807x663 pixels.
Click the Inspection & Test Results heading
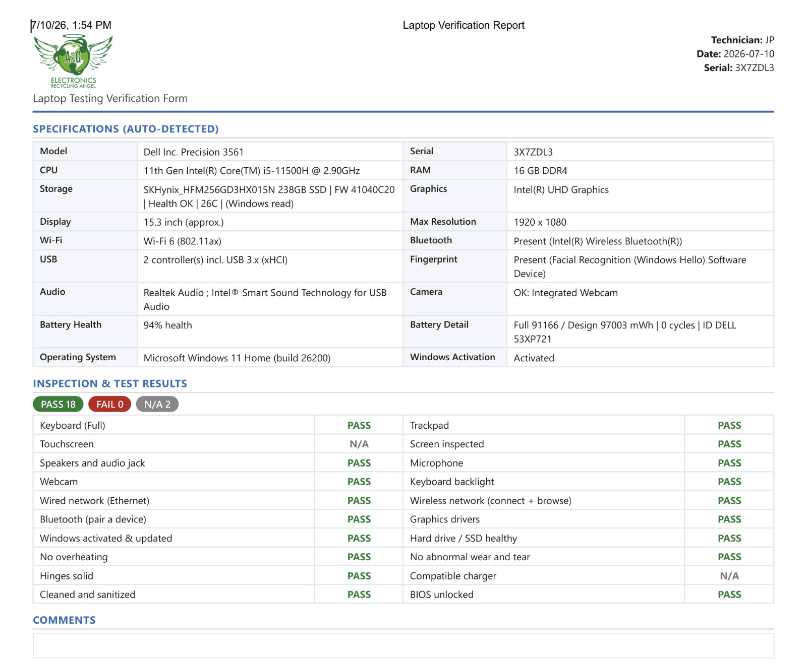tap(110, 383)
